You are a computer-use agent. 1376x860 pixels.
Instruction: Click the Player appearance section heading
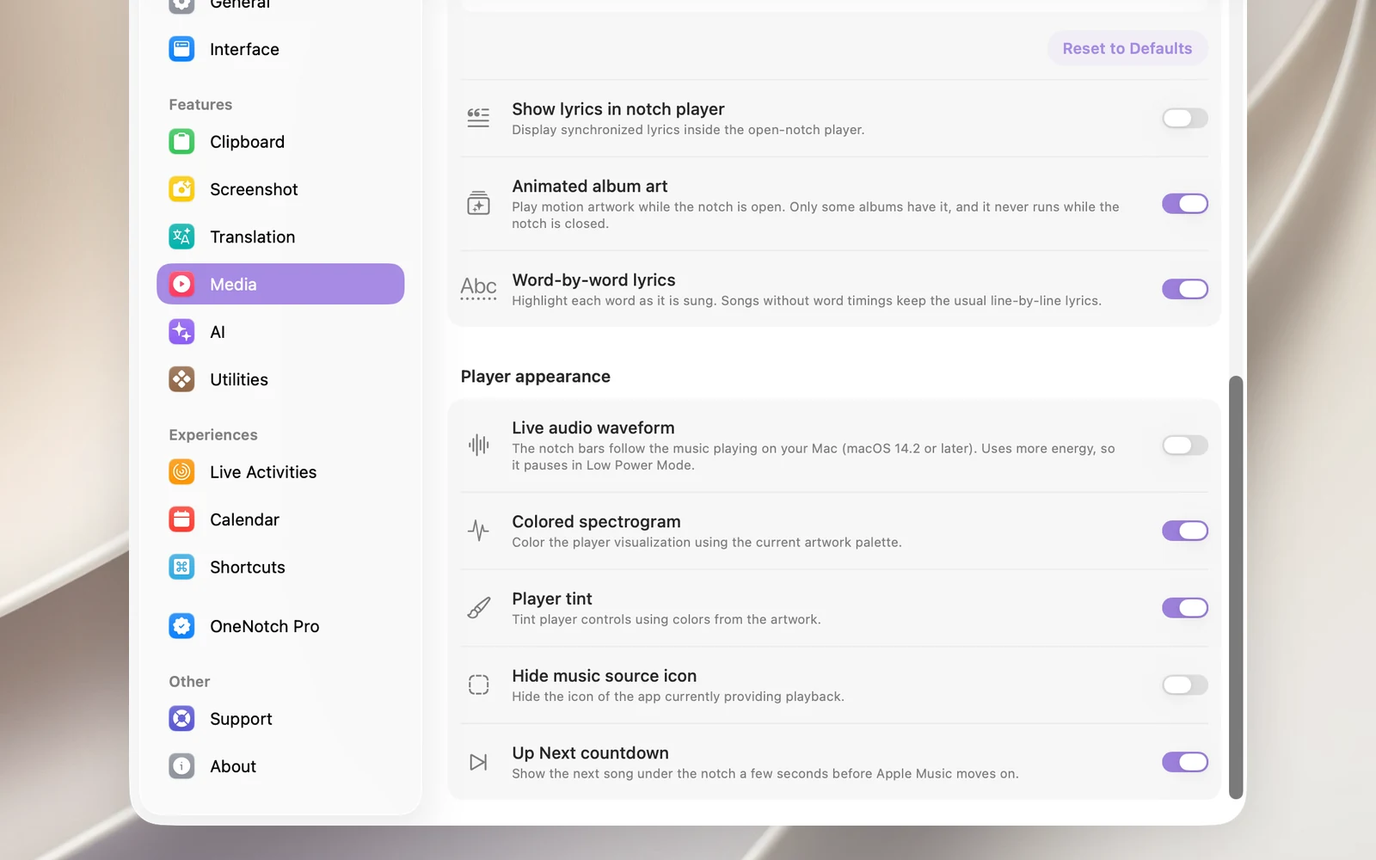(536, 377)
